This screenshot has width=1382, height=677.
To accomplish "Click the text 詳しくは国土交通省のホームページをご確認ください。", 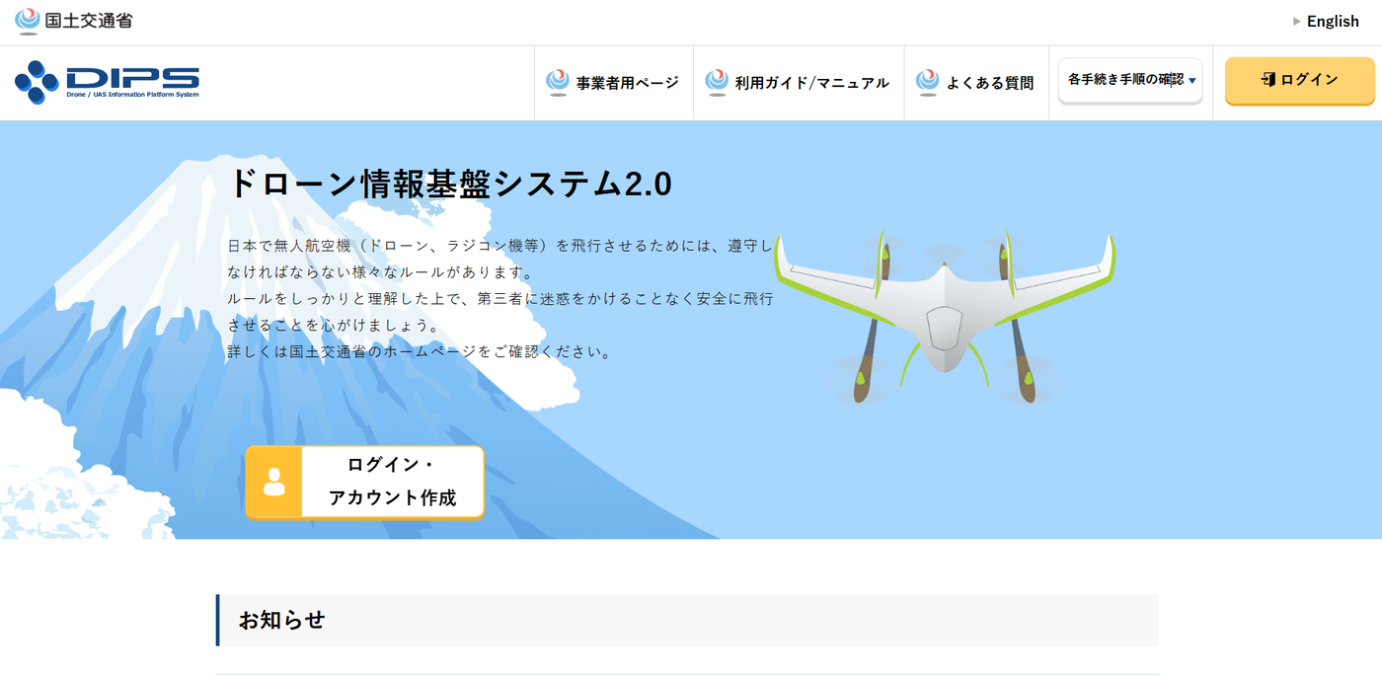I will point(420,351).
